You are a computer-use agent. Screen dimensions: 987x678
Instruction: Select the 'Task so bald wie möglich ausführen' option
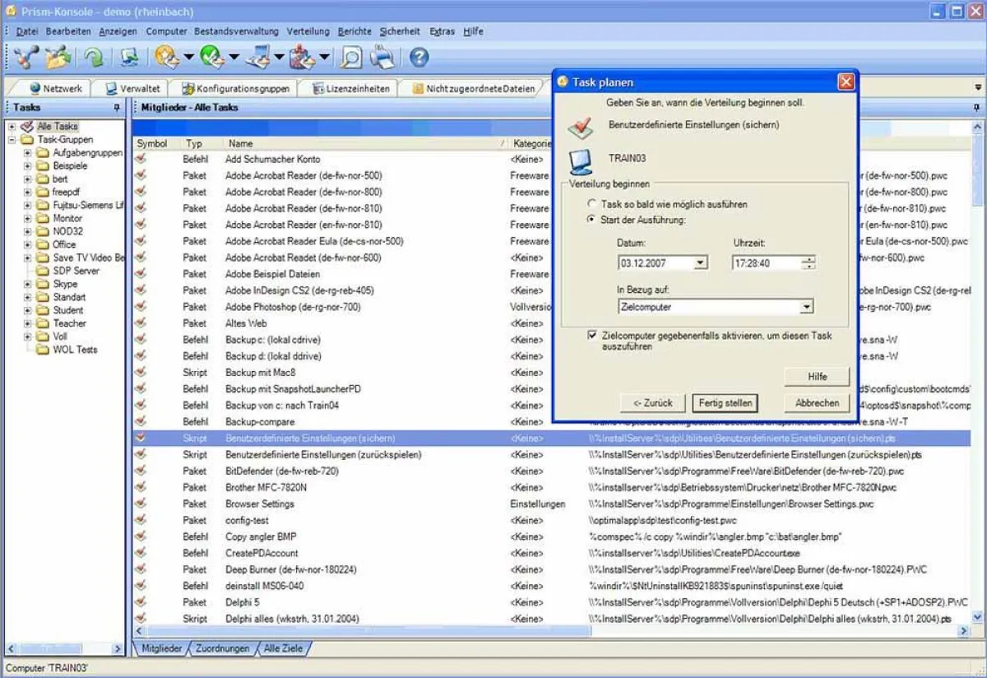[x=591, y=204]
